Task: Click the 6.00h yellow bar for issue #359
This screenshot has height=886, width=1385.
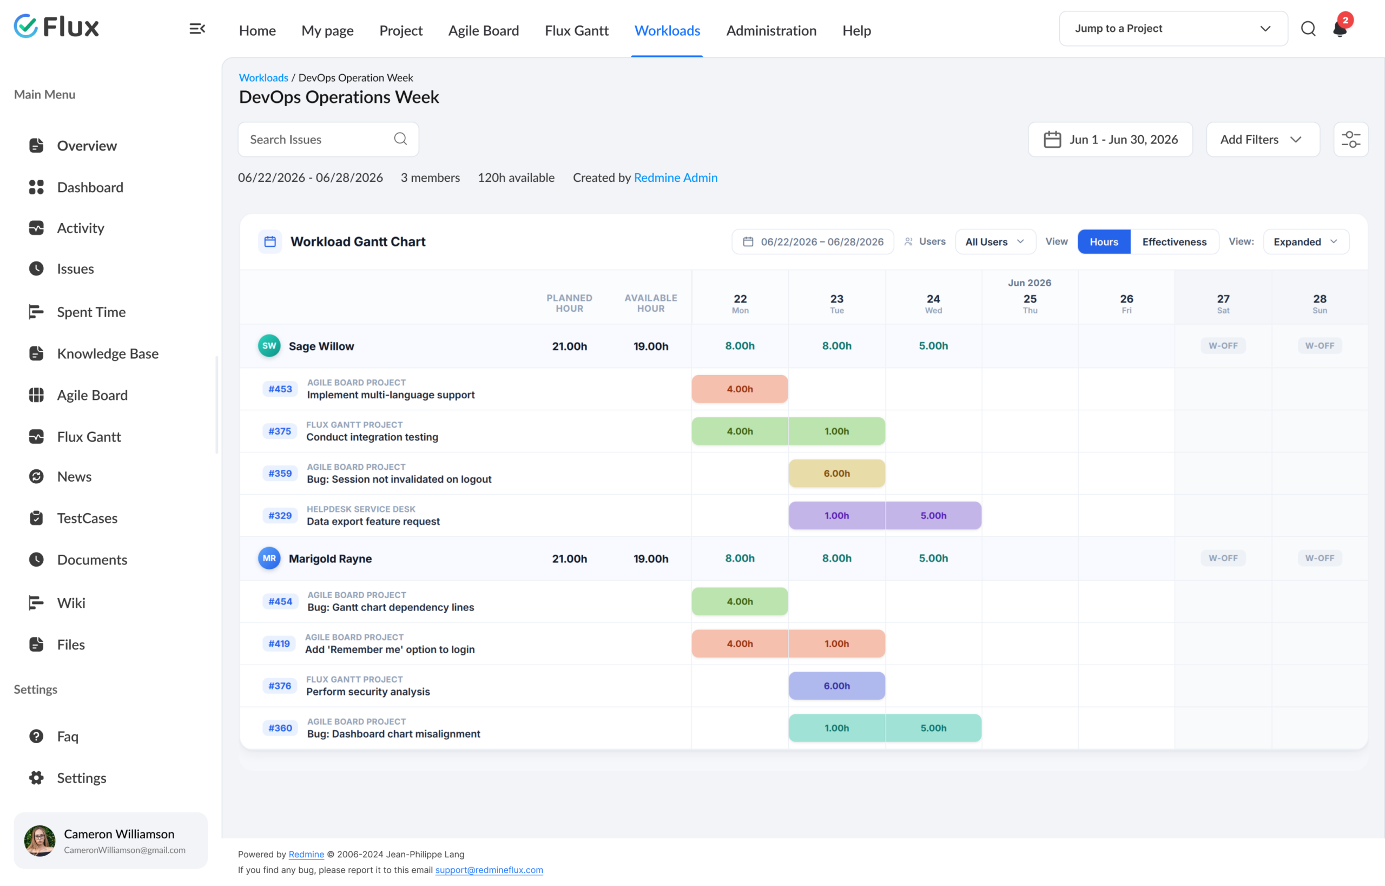Action: (836, 474)
